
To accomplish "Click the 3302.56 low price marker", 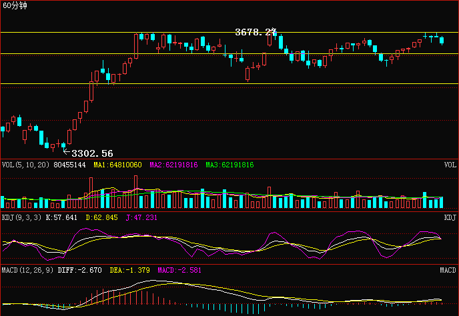I will pos(92,153).
